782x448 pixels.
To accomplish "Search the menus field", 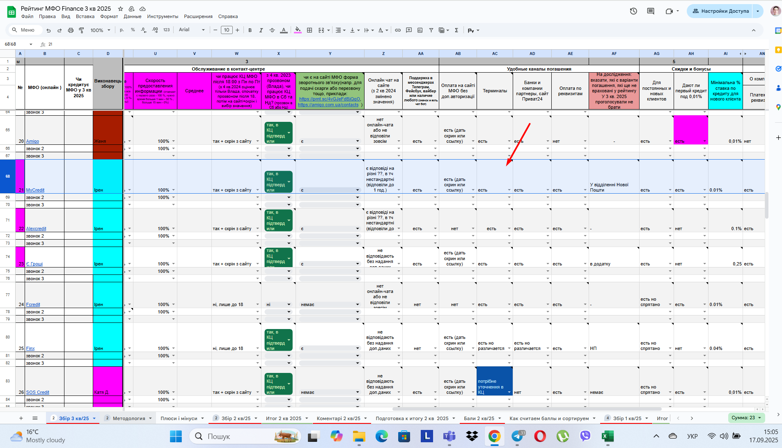I will [25, 30].
